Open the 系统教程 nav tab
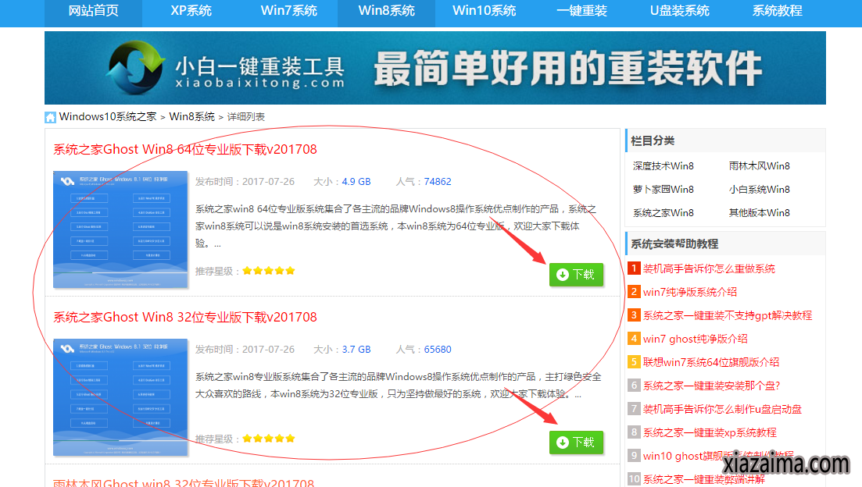 point(777,11)
